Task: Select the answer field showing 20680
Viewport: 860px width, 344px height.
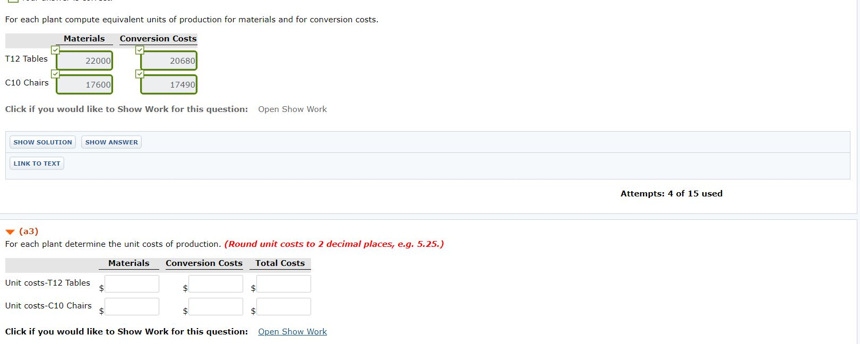Action: pos(168,61)
